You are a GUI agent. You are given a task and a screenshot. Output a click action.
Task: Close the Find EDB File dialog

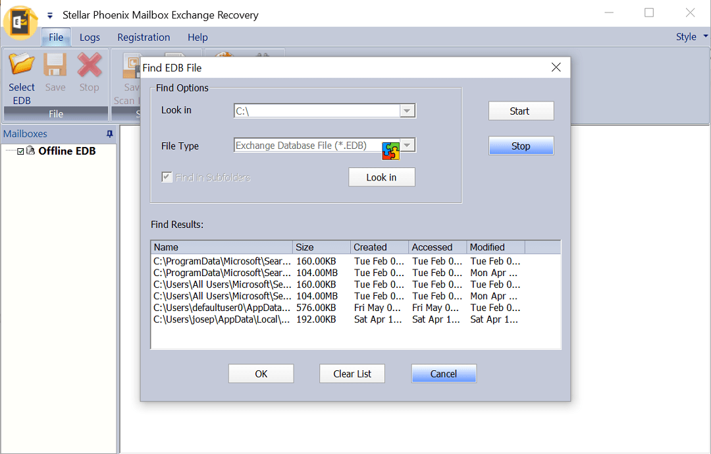(x=556, y=68)
